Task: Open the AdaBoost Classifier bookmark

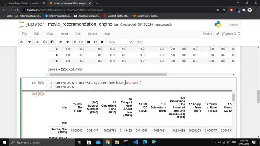Action: [87, 16]
